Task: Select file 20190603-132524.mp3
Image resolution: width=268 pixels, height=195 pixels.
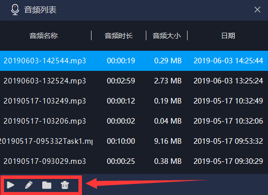Action: 45,81
